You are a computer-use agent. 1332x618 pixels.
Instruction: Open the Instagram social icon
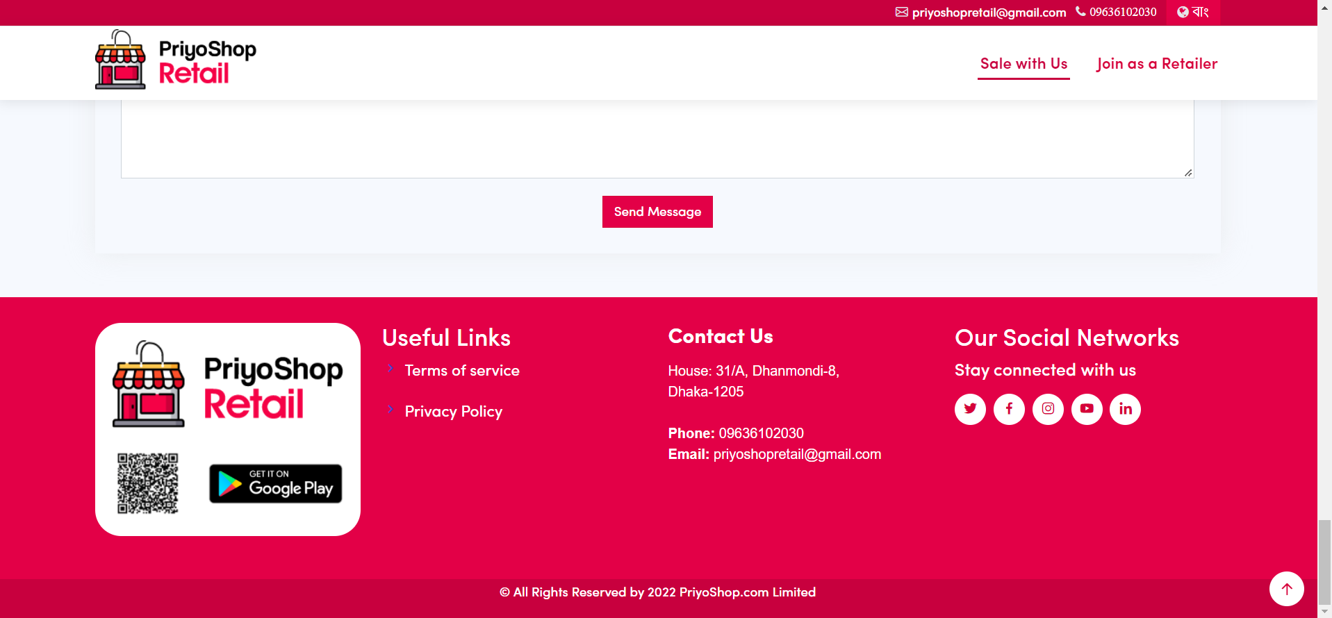[x=1048, y=409]
